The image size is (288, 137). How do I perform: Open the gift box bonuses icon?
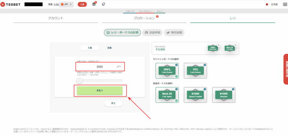(94, 4)
